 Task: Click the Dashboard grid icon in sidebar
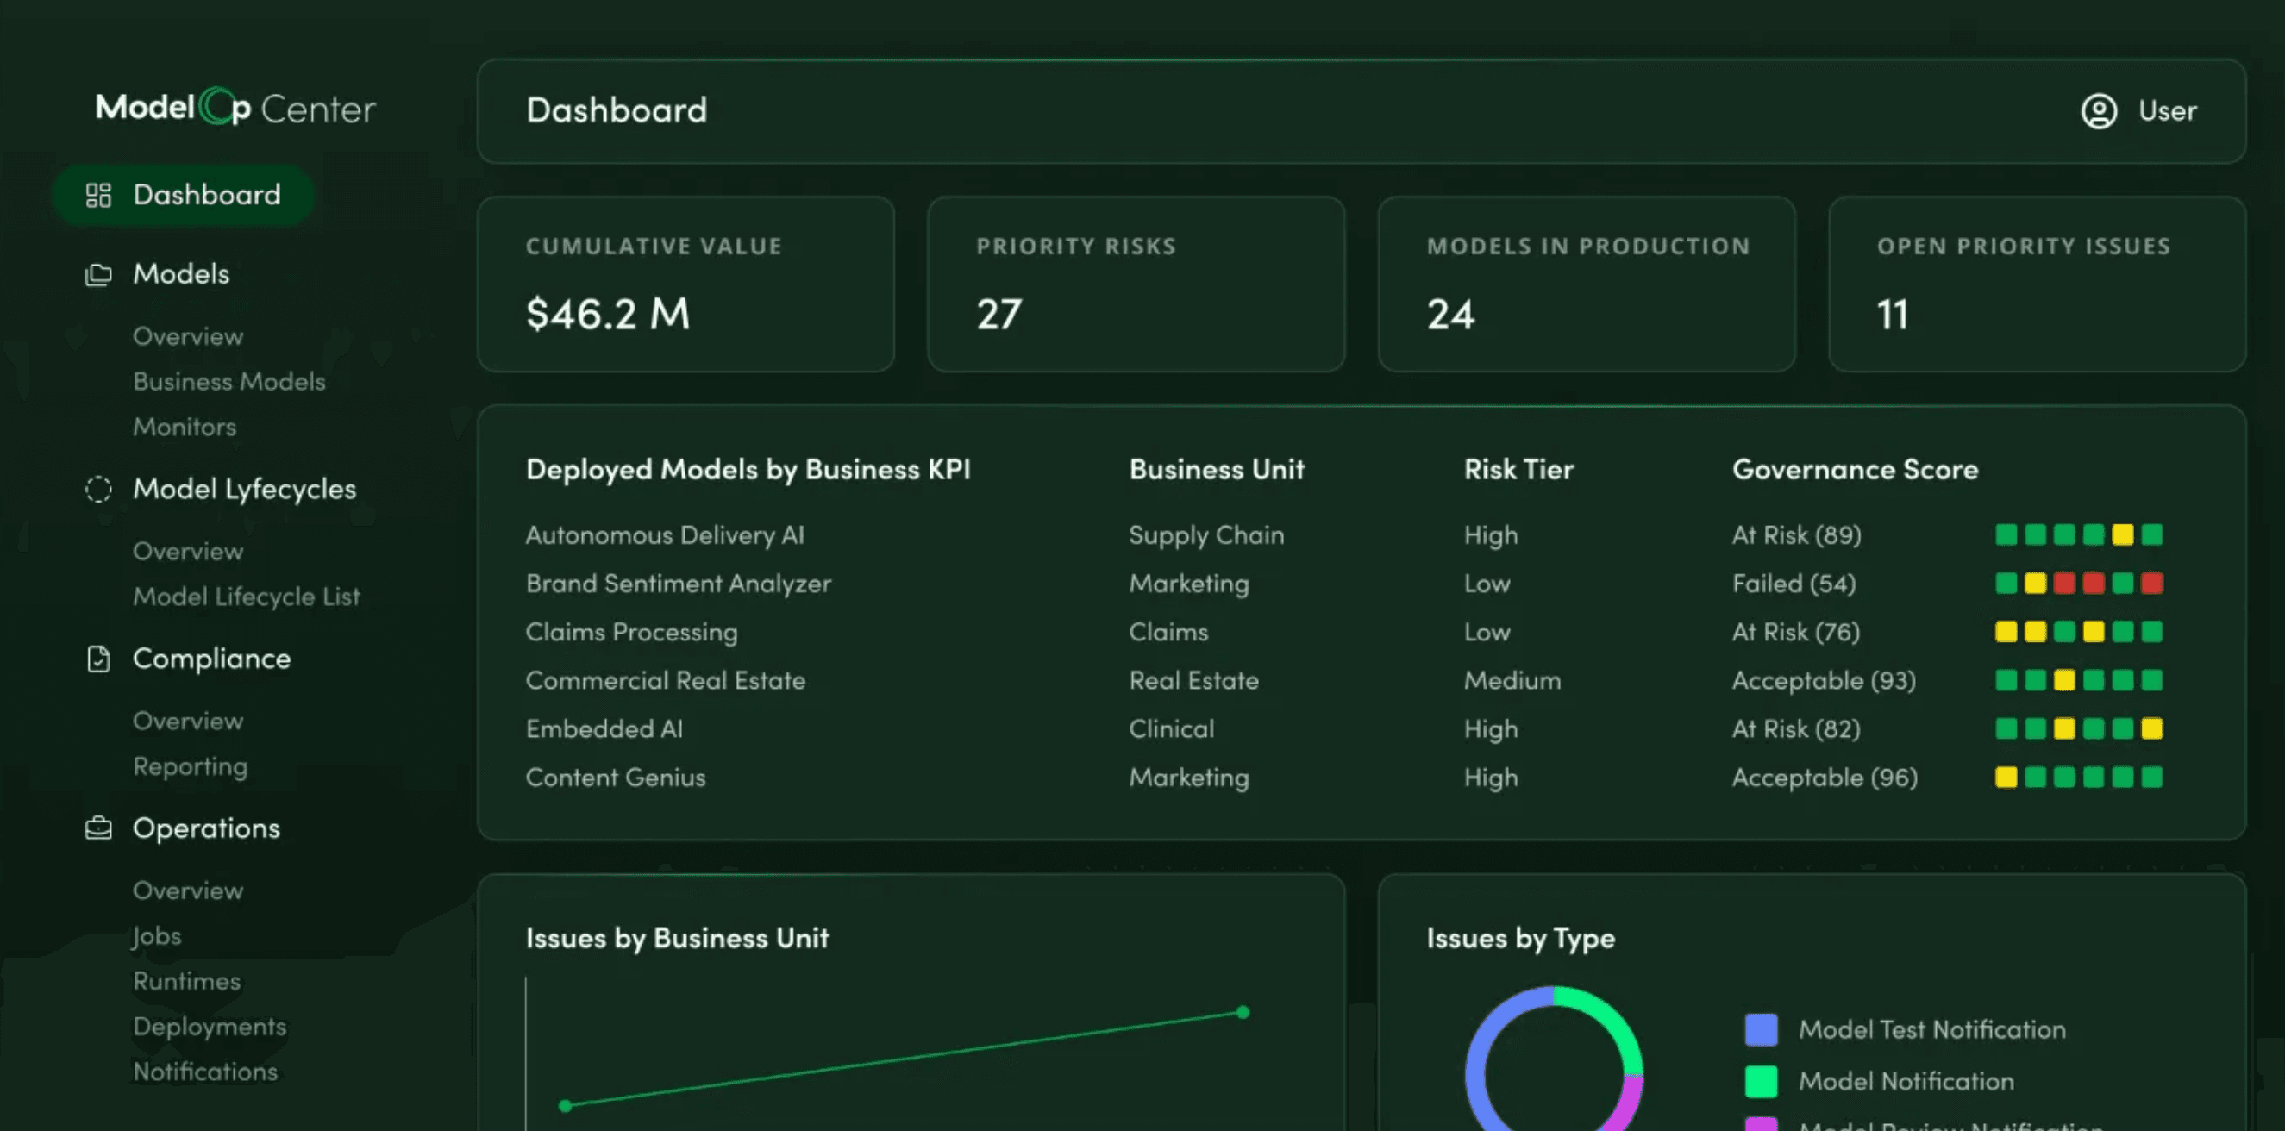click(x=98, y=195)
